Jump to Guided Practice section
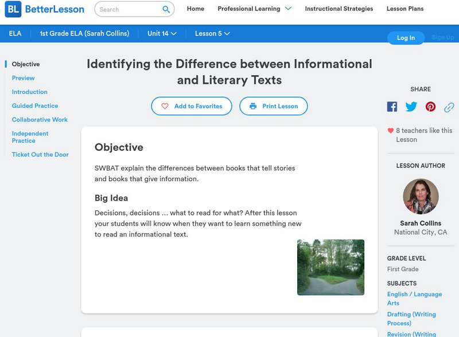 [x=35, y=105]
